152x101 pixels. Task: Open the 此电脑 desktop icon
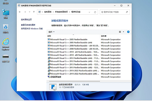click(6, 2)
